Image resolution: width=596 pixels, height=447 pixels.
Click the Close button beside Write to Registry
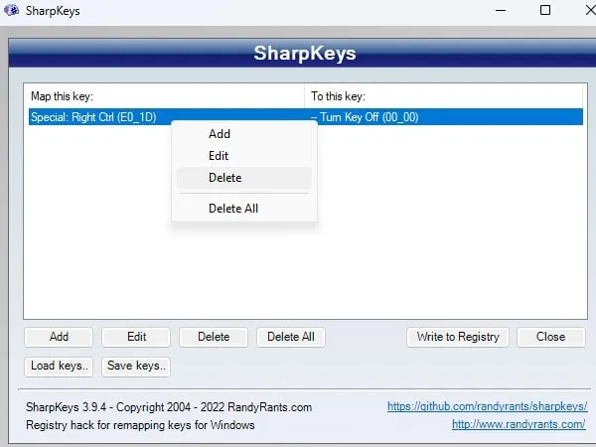550,337
